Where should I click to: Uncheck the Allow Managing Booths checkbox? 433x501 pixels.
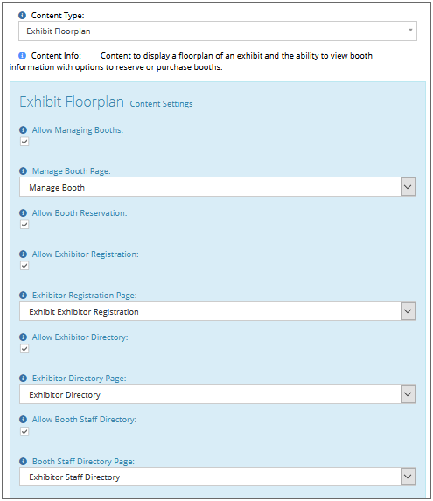pos(24,142)
